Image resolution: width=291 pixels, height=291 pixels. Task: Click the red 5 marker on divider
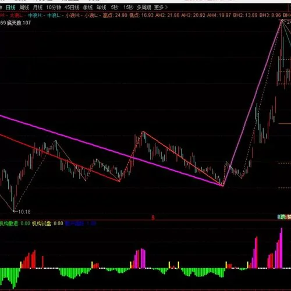153,218
